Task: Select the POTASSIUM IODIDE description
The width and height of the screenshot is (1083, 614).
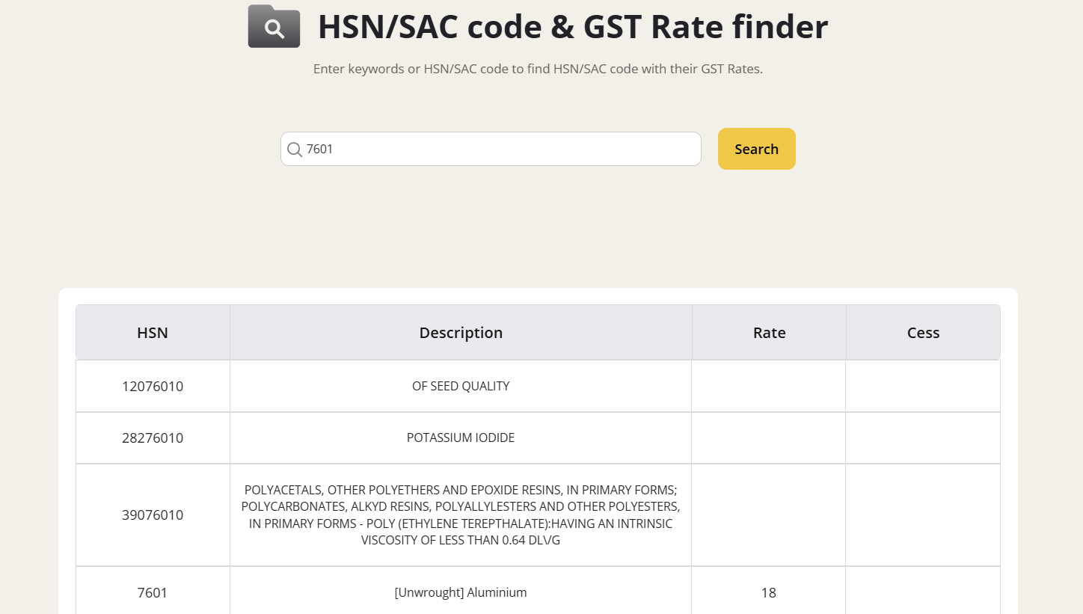Action: click(x=461, y=438)
